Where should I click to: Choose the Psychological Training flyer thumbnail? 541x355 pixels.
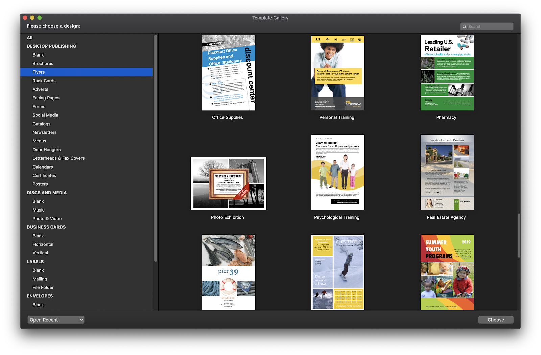point(338,173)
